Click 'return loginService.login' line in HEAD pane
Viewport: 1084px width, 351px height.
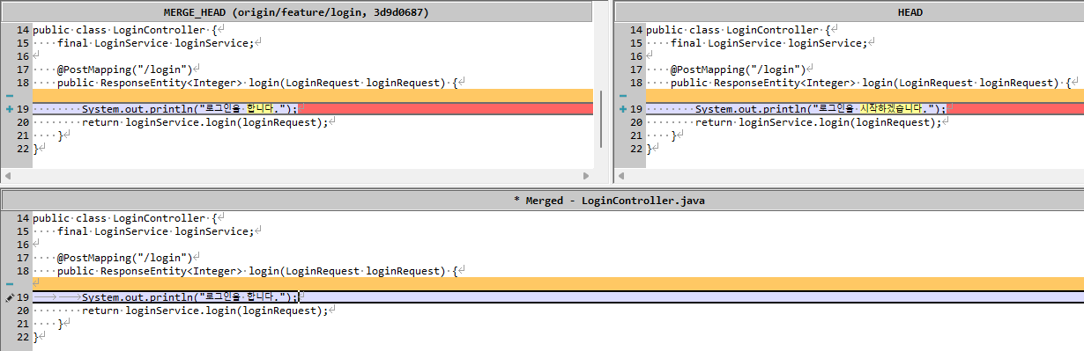tap(819, 122)
